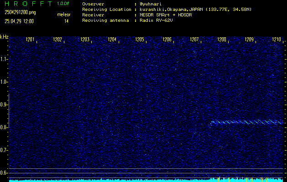Click the 1.0 kHz axis label

tap(3, 82)
